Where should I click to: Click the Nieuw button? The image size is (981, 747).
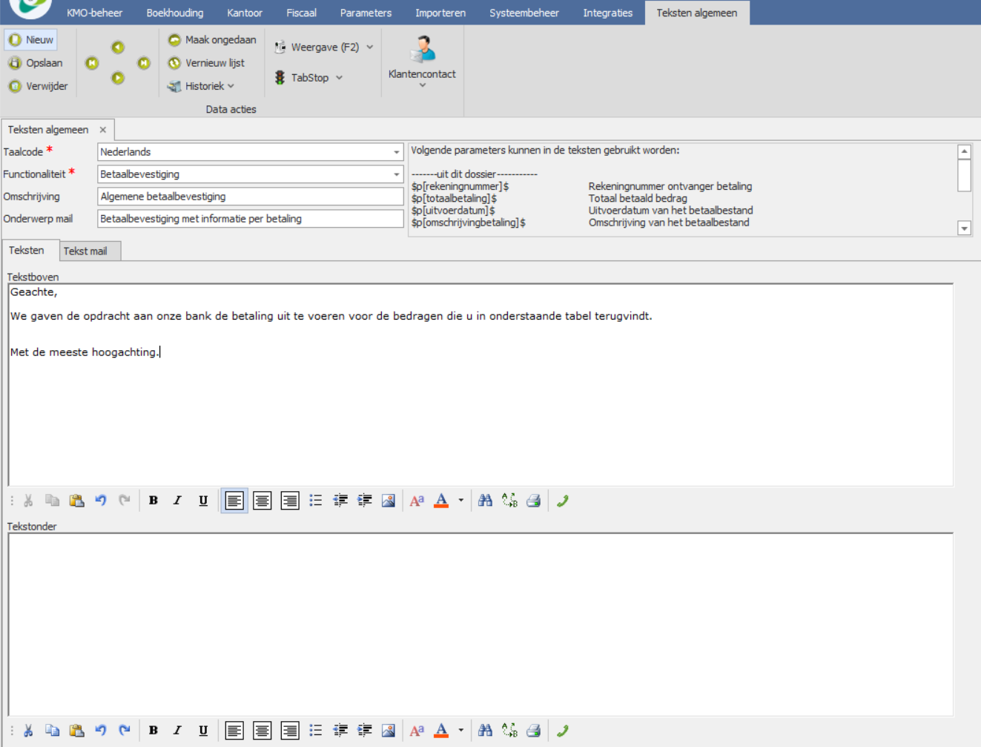(x=31, y=40)
